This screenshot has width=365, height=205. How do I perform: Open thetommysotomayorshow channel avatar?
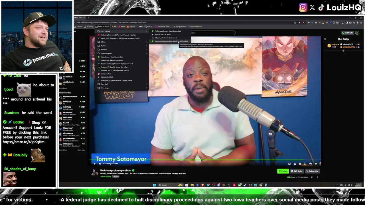[x=94, y=173]
